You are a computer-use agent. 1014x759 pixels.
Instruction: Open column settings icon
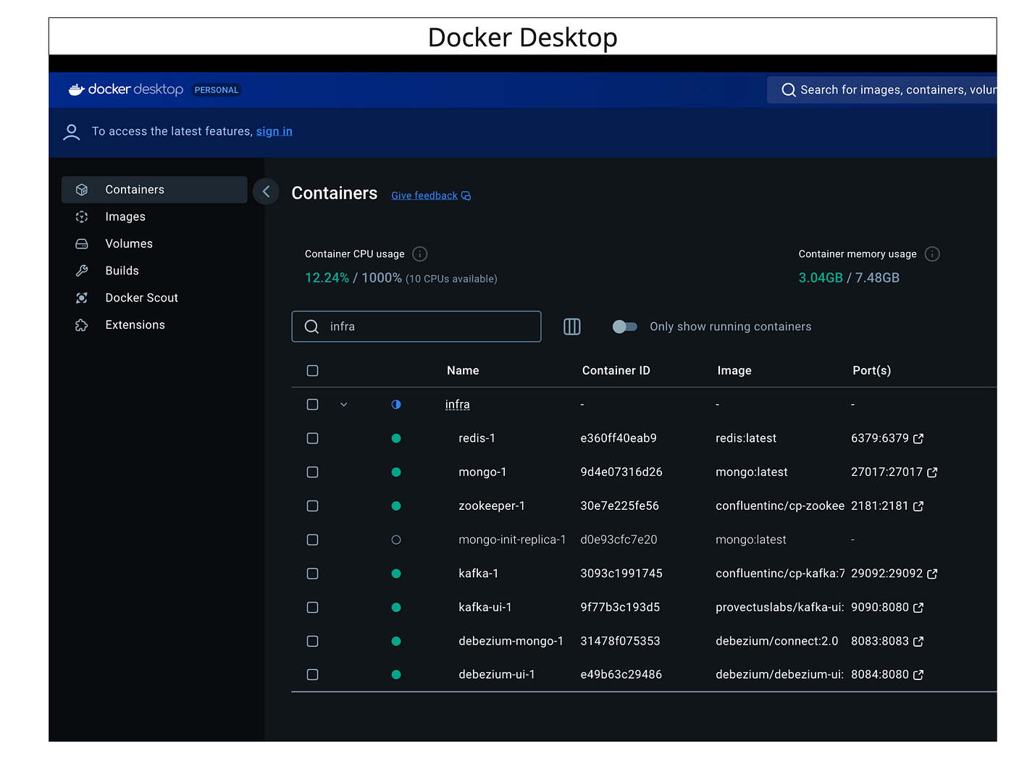click(572, 327)
